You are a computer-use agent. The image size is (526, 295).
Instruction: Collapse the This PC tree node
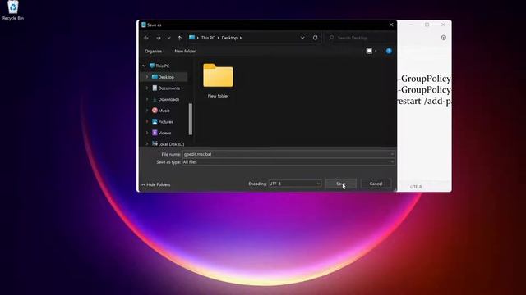145,66
